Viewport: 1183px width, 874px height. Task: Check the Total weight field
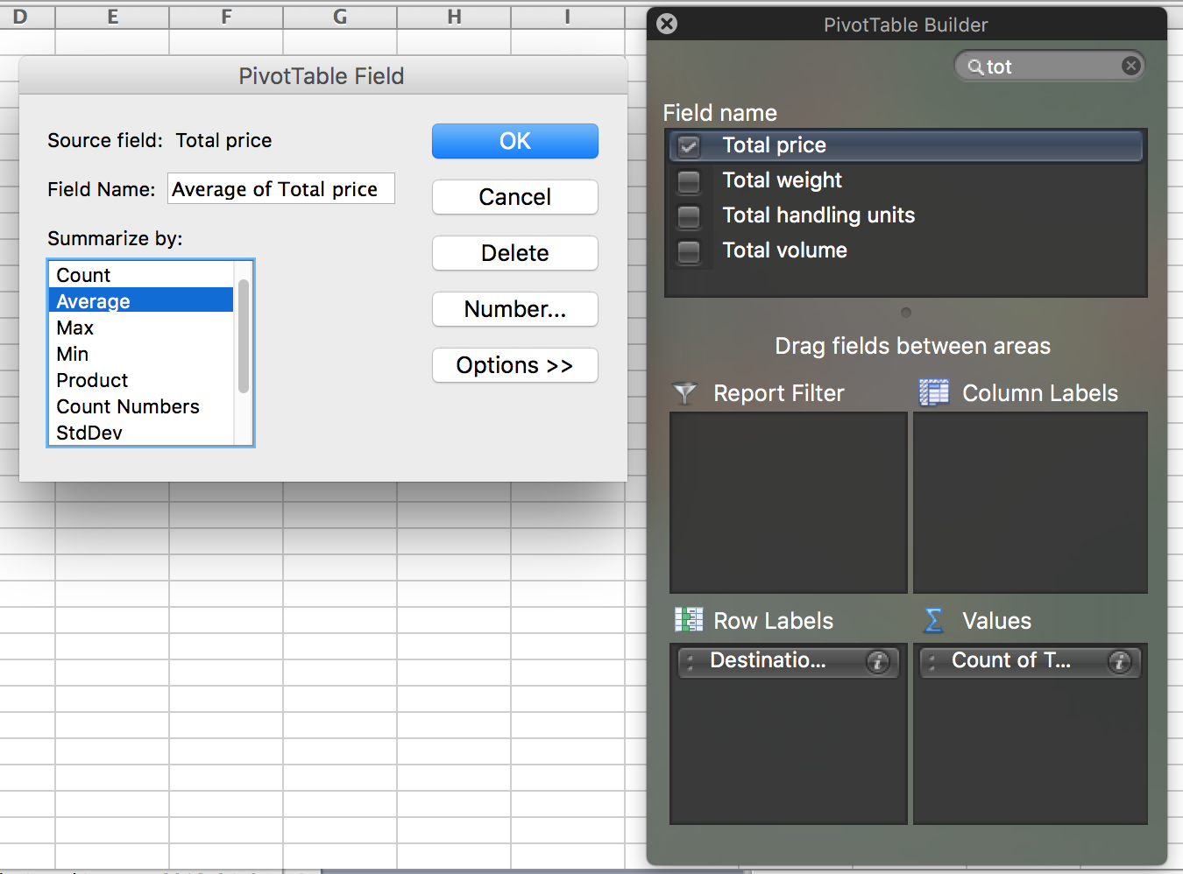(689, 181)
